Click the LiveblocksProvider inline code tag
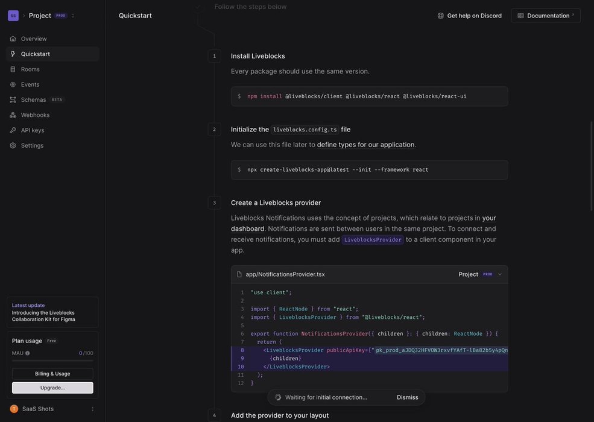Screen dimensions: 594x422 [x=373, y=240]
